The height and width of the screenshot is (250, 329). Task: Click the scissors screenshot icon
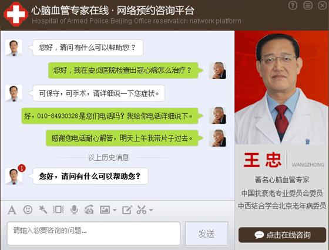tap(142, 210)
